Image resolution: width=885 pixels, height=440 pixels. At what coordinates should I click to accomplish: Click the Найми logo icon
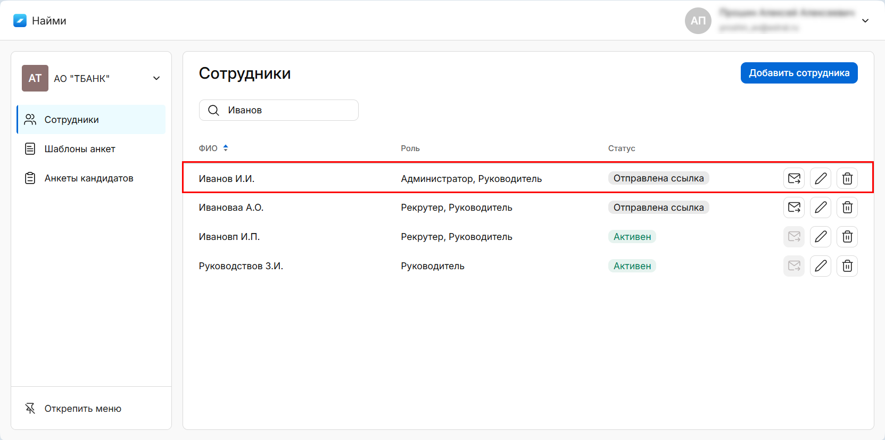pyautogui.click(x=20, y=21)
